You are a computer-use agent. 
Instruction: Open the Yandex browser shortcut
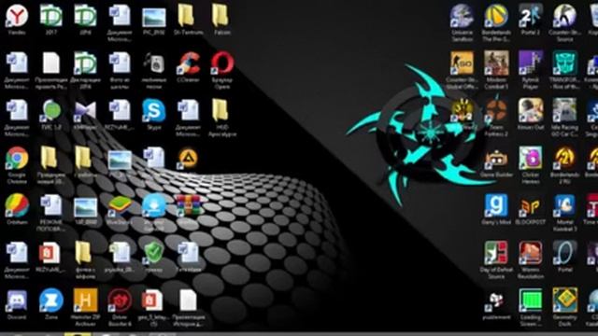pyautogui.click(x=17, y=17)
